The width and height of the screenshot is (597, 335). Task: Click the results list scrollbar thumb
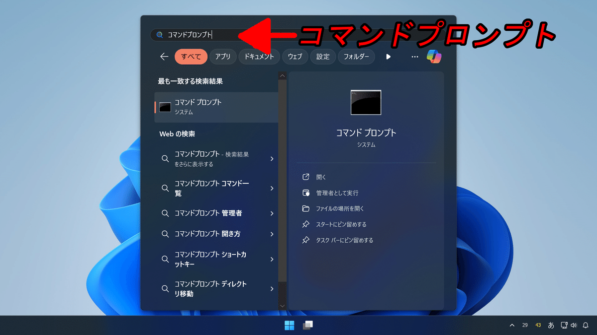pos(282,181)
